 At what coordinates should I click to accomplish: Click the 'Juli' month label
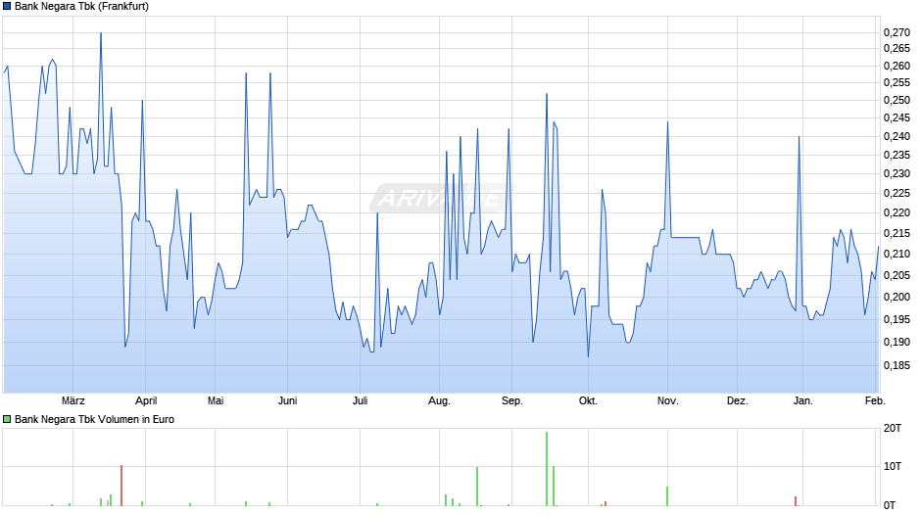click(360, 401)
